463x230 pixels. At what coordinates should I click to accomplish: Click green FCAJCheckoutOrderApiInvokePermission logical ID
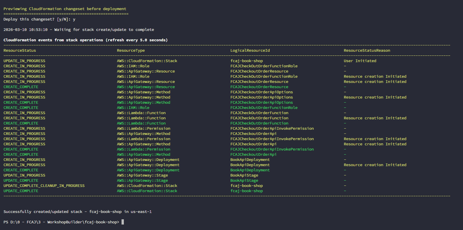pyautogui.click(x=272, y=149)
